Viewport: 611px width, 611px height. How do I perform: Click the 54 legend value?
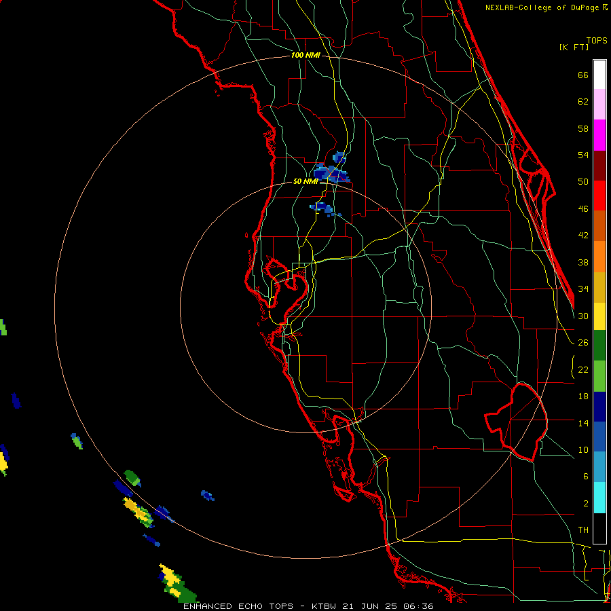583,155
